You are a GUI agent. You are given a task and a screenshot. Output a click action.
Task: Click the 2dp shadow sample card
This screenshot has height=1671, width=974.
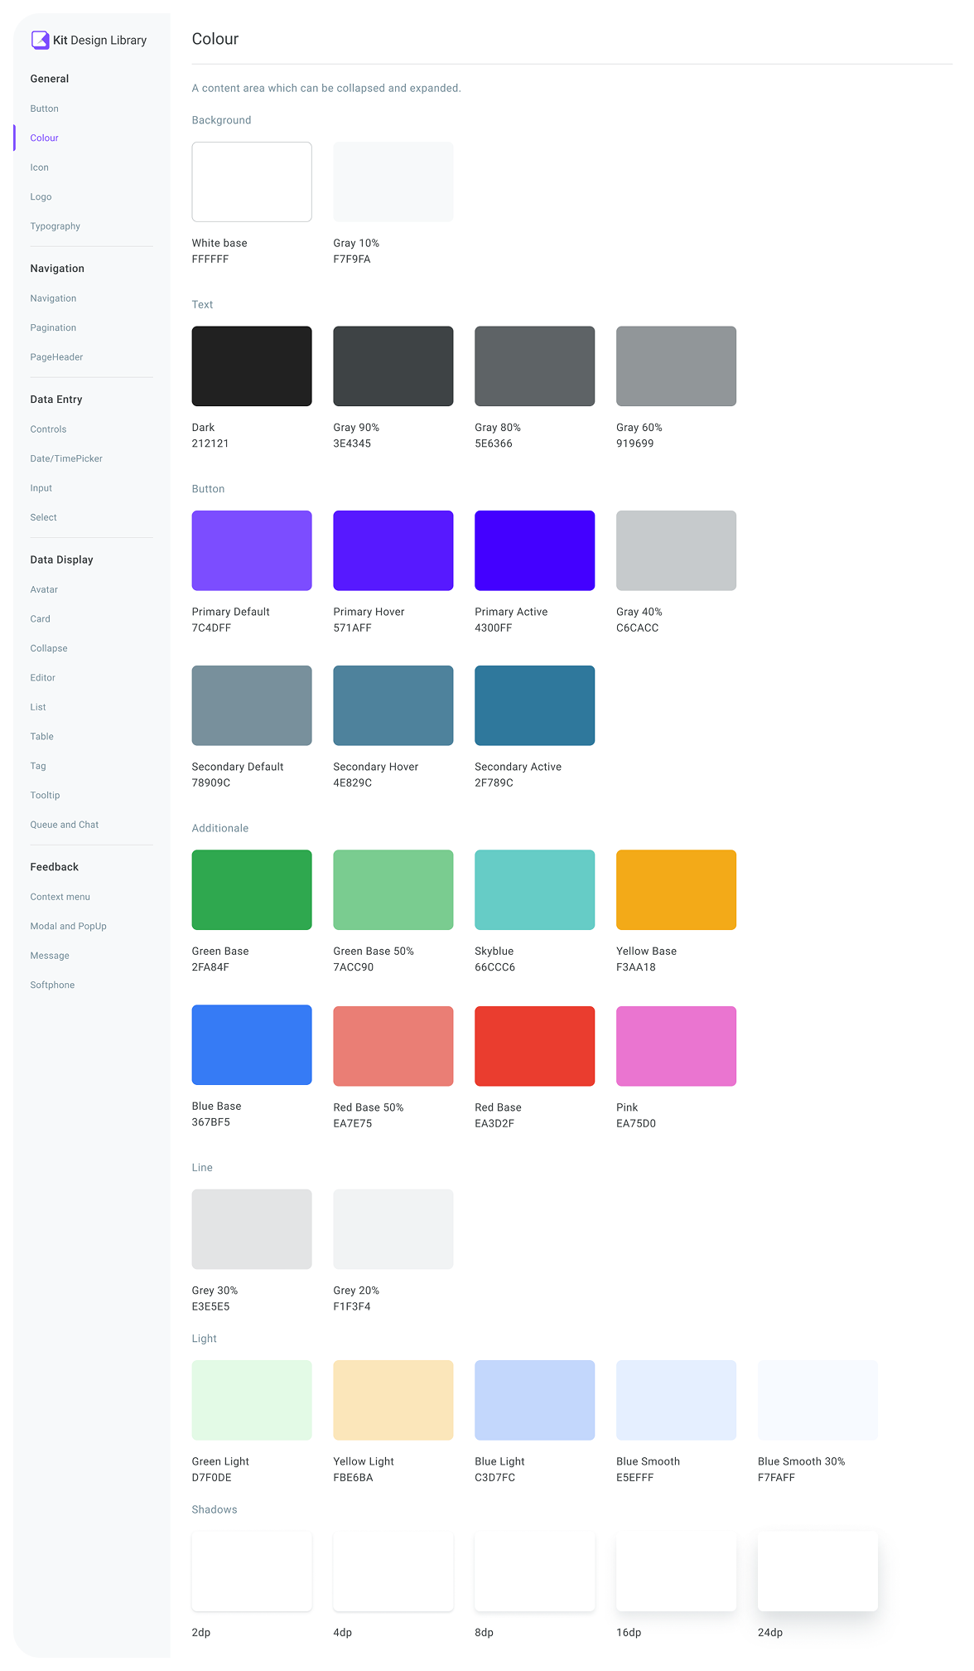pos(252,1572)
